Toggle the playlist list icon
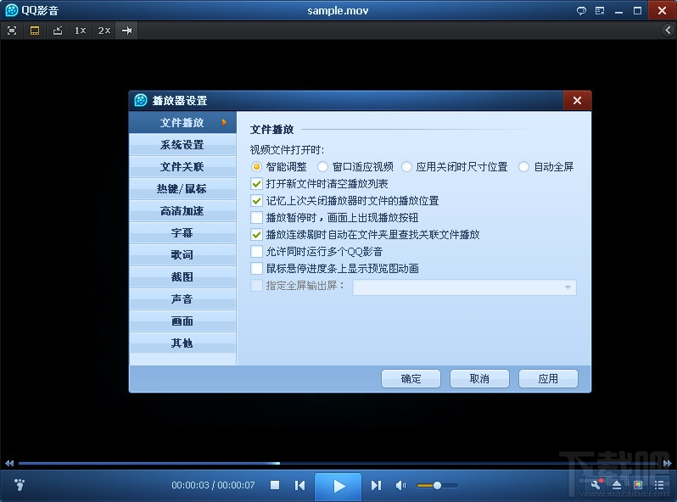Viewport: 677px width, 502px height. click(659, 485)
